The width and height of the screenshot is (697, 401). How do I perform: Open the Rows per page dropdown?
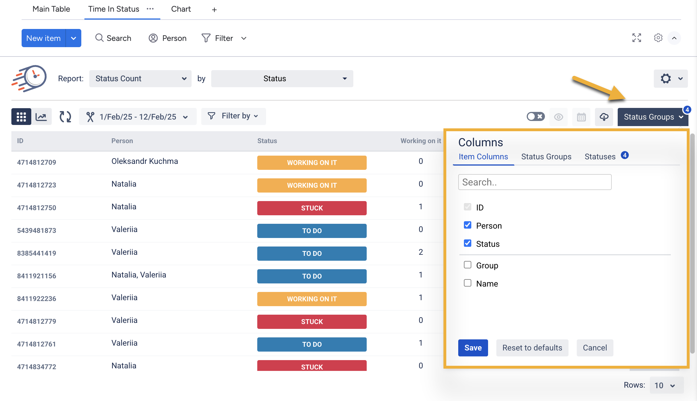pos(666,385)
